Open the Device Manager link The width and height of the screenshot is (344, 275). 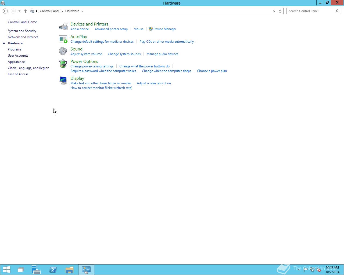point(165,29)
